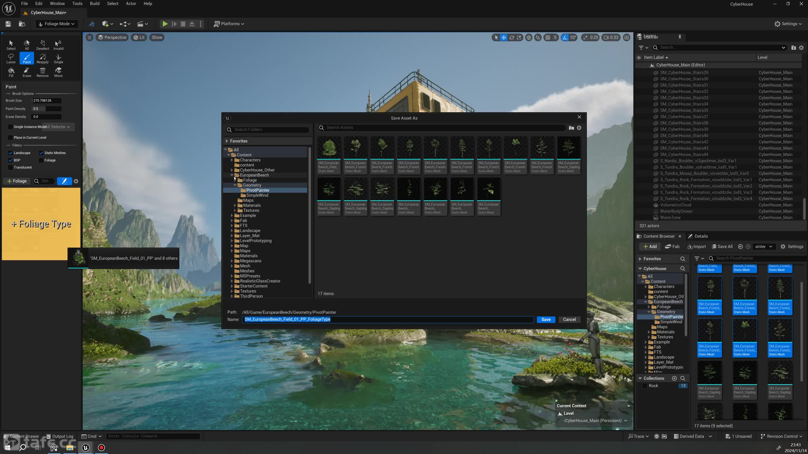Open the Edit menu
The image size is (808, 454).
[x=39, y=3]
